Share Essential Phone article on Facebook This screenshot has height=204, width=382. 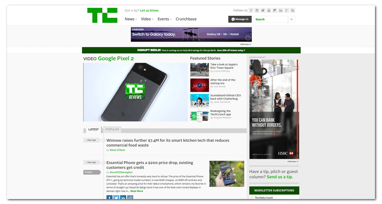109,197
